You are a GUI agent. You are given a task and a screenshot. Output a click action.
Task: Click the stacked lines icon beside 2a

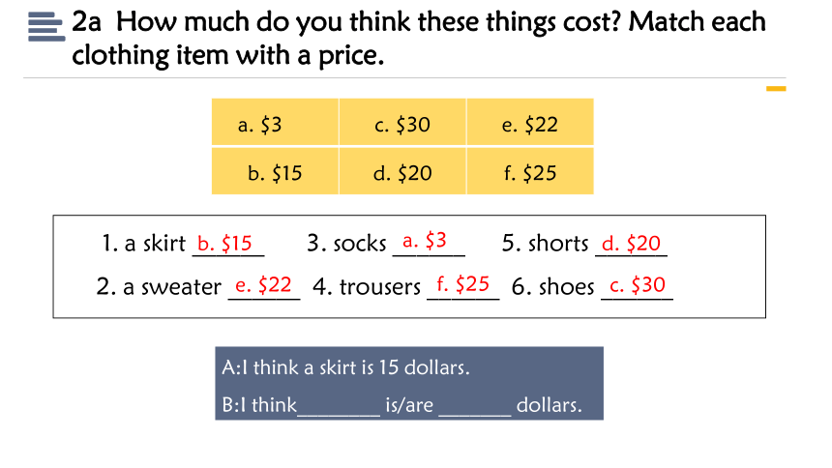point(46,26)
